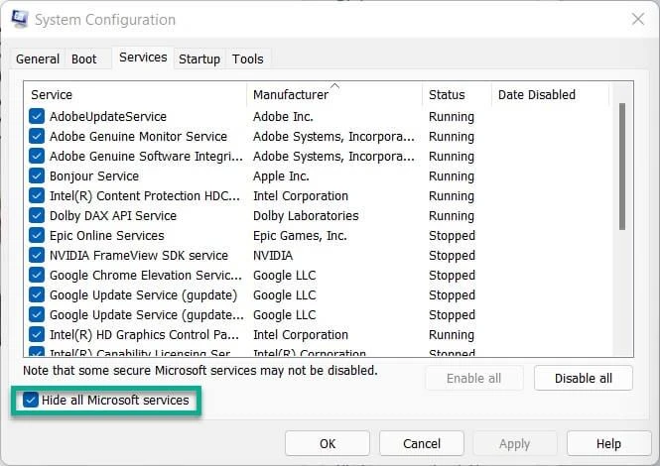
Task: Open the Boot tab
Action: 84,59
